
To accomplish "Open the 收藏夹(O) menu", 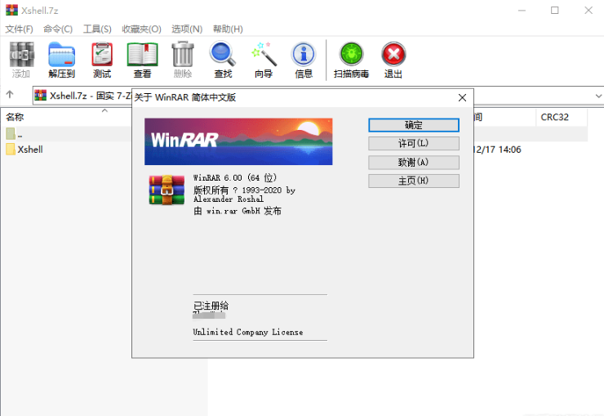I will click(141, 29).
